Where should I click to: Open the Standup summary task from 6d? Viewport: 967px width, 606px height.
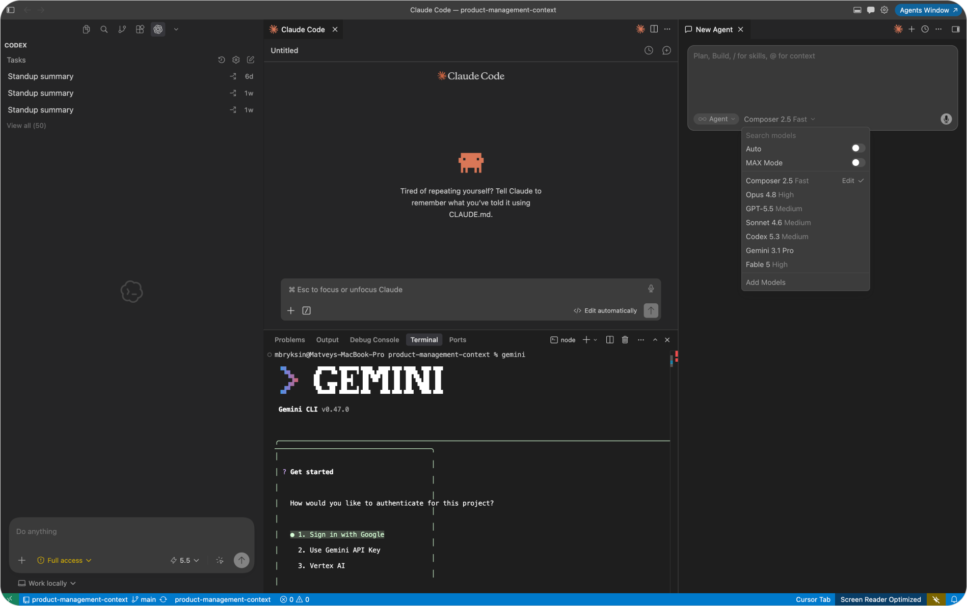(x=131, y=76)
